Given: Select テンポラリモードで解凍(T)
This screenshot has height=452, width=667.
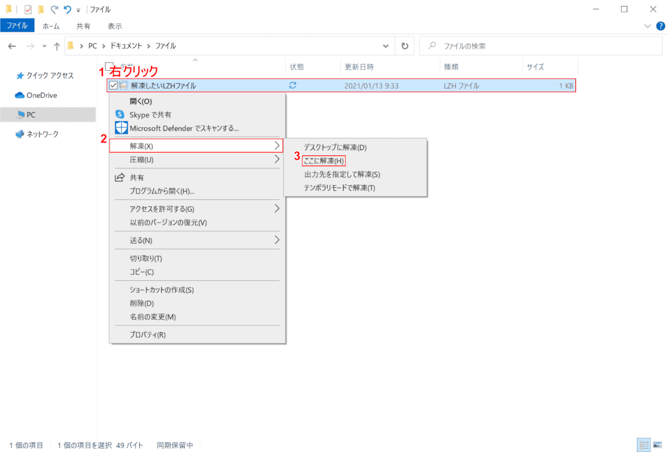Looking at the screenshot, I should pos(356,188).
